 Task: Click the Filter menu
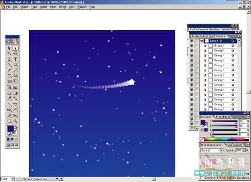point(53,7)
